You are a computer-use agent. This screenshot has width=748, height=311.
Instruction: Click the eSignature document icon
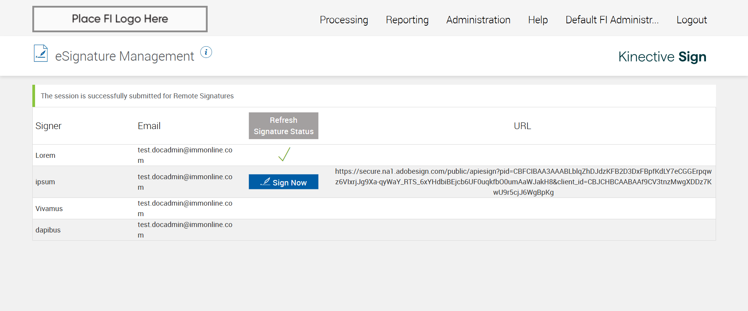tap(41, 54)
